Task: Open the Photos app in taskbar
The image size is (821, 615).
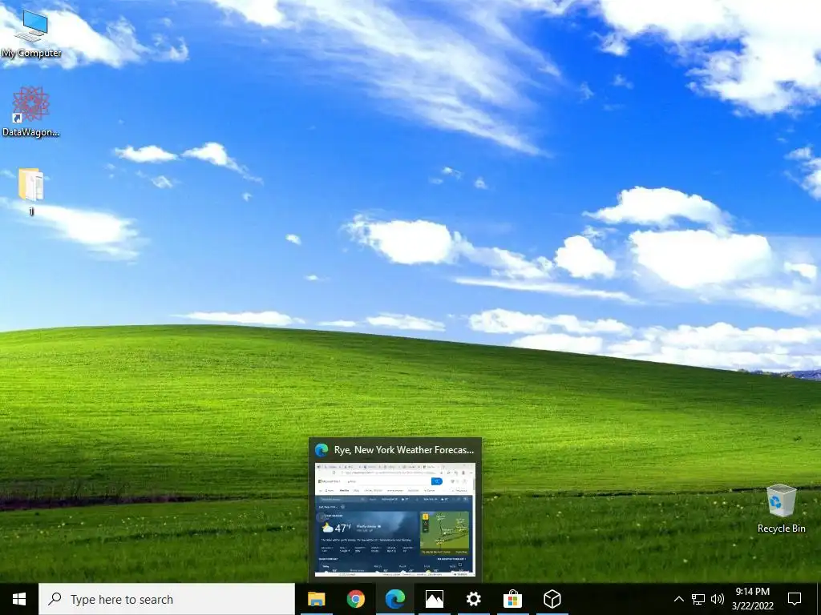Action: pos(434,599)
